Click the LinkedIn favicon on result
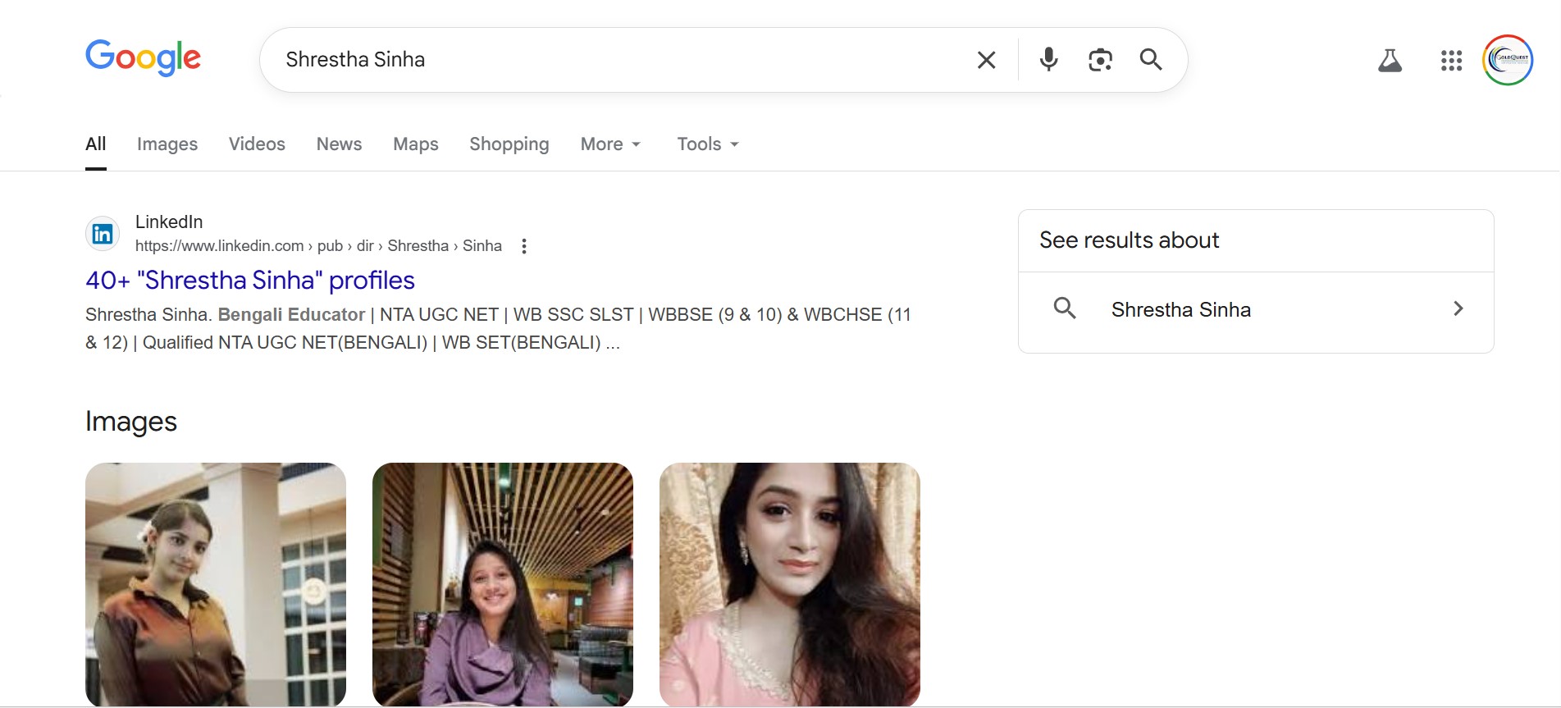The height and width of the screenshot is (708, 1561). click(103, 235)
